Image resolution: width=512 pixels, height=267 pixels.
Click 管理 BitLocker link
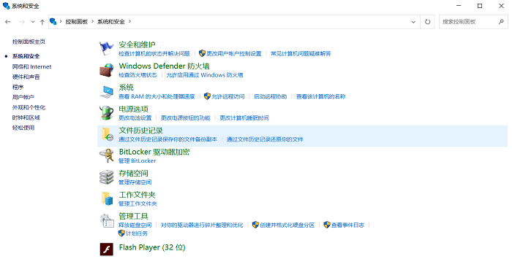[138, 160]
